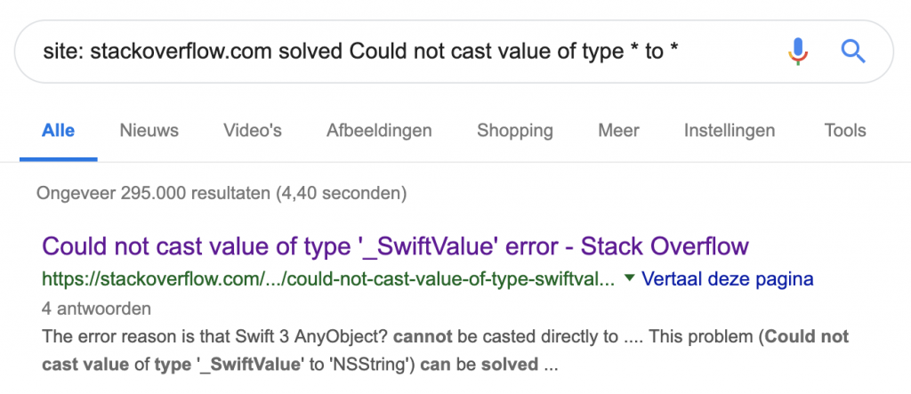Click the voice search microphone icon
The height and width of the screenshot is (394, 911).
798,52
